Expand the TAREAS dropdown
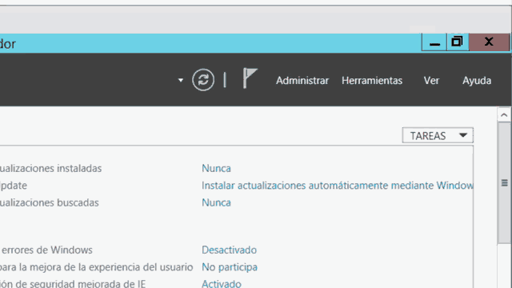The height and width of the screenshot is (288, 512). pos(438,135)
